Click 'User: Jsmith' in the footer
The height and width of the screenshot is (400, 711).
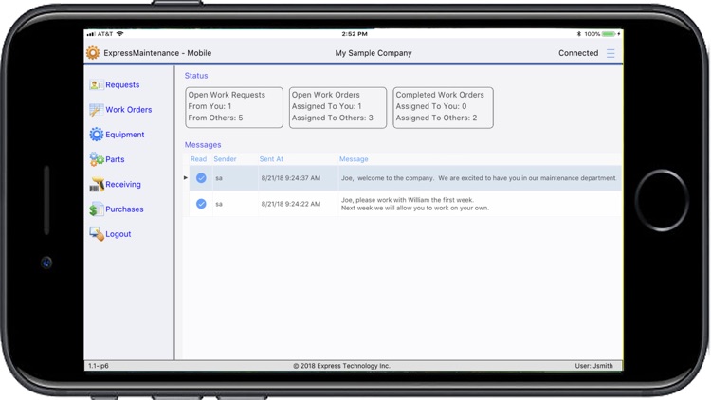(593, 366)
